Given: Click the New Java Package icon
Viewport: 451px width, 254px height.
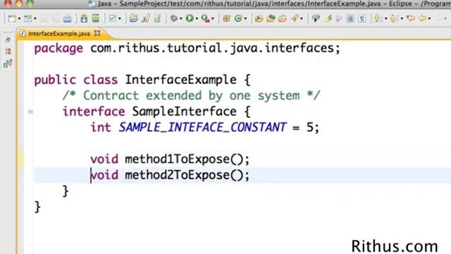Looking at the screenshot, I should click(x=227, y=19).
